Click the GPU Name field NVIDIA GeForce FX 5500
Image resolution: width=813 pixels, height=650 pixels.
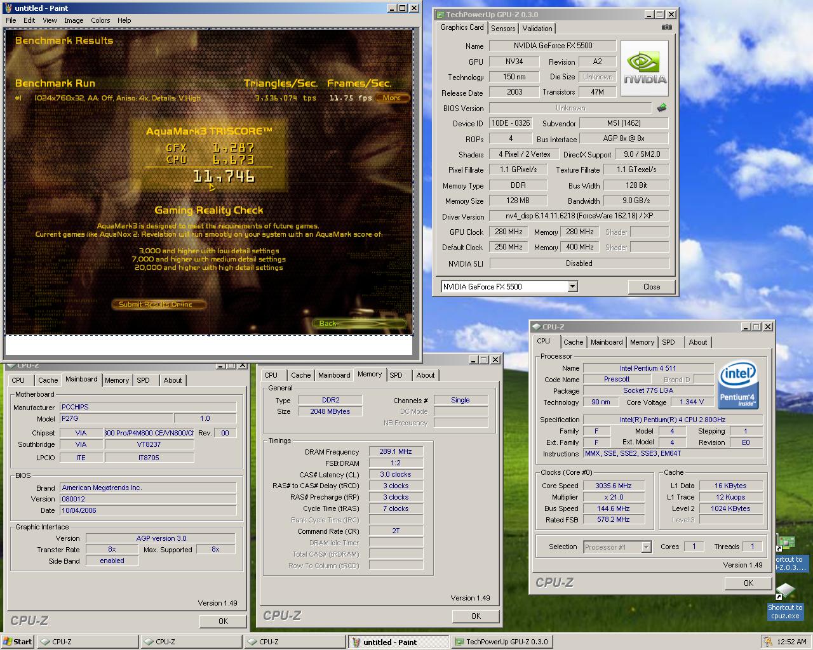[x=553, y=46]
